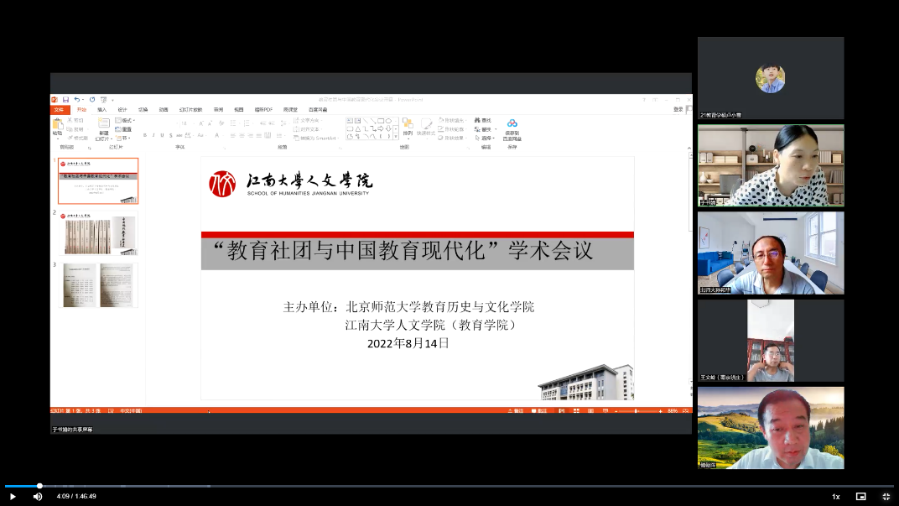
Task: Exit fullscreen using the bottom-right button
Action: (886, 496)
